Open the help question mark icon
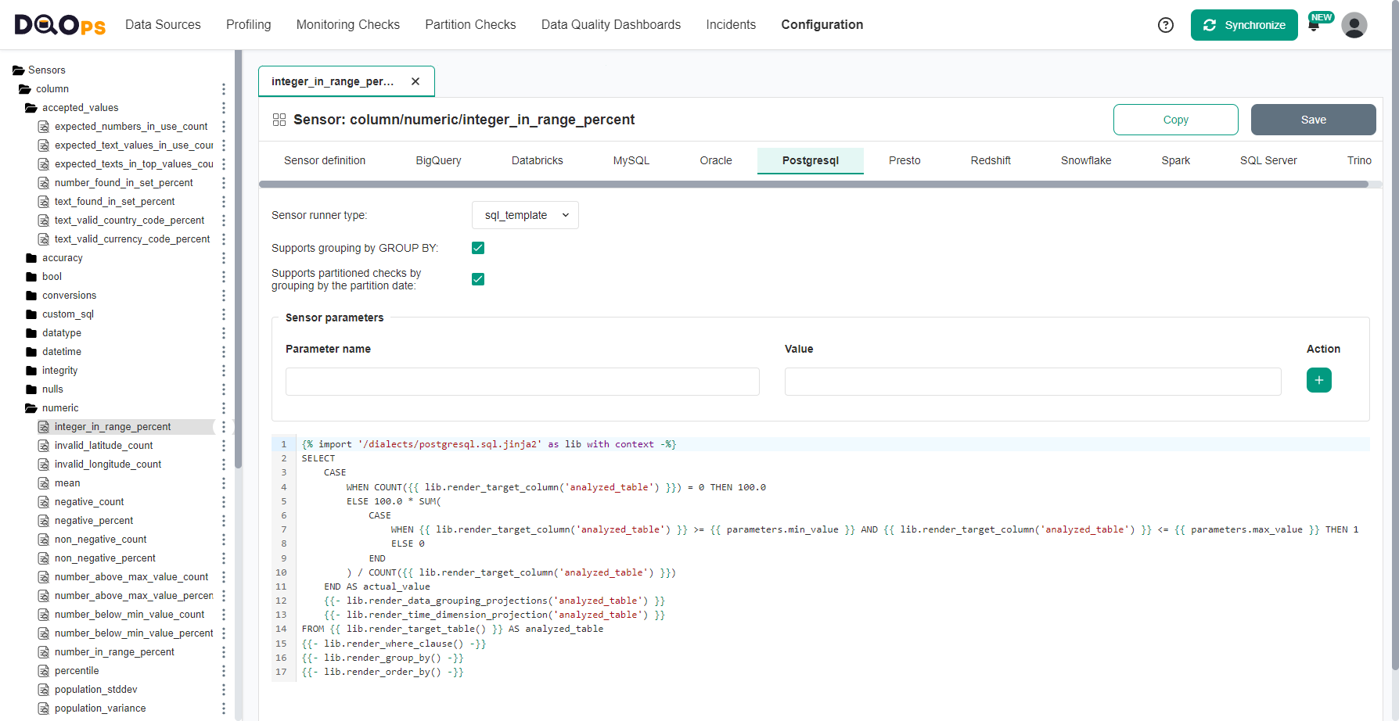1399x721 pixels. click(1166, 25)
